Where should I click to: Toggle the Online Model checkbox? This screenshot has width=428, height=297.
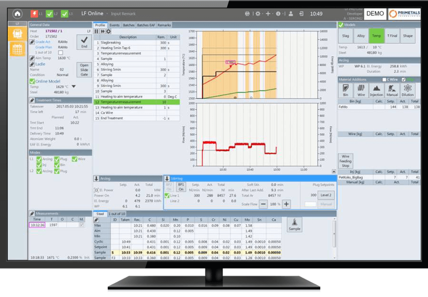[32, 81]
